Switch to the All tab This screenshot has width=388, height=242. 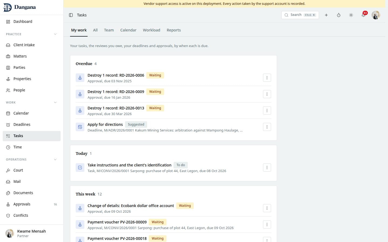(x=95, y=30)
